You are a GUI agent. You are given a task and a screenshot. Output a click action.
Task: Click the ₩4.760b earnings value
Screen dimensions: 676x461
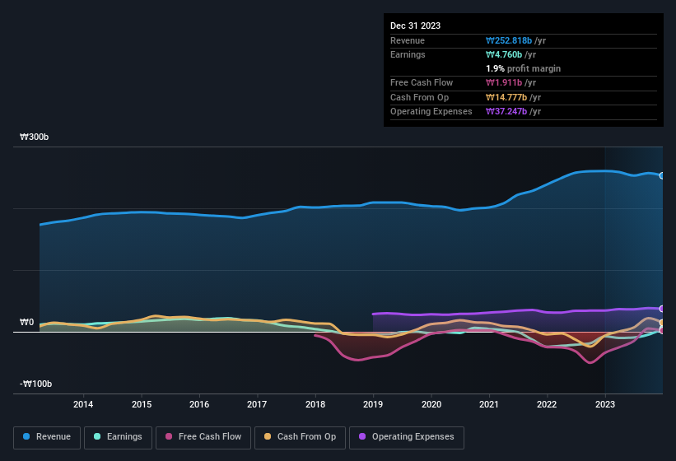tap(506, 54)
